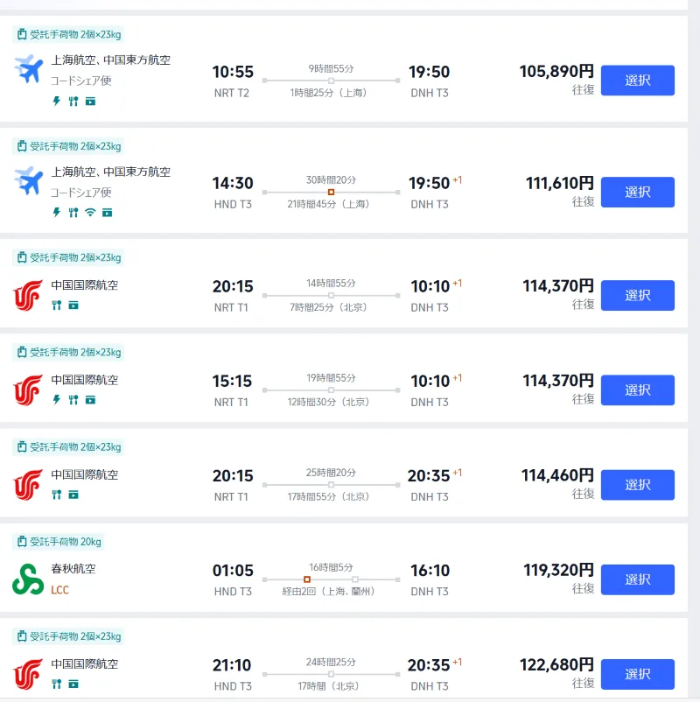
Task: Click Air China logo on 122,680円 flight
Action: (28, 673)
